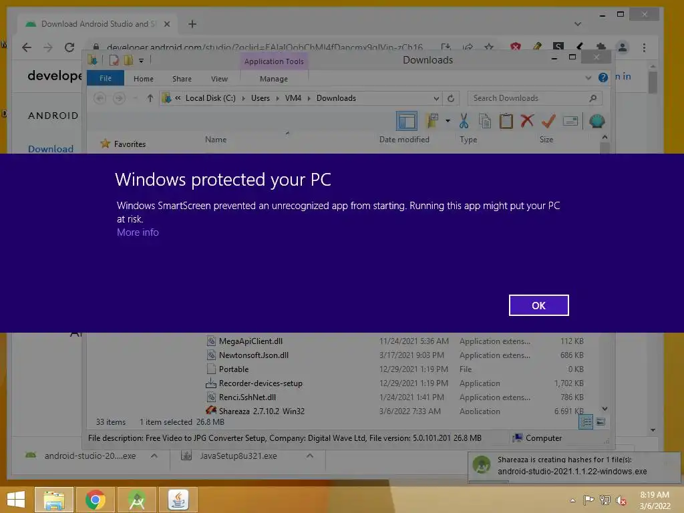
Task: Click Explorer Back navigation arrow
Action: [x=100, y=98]
